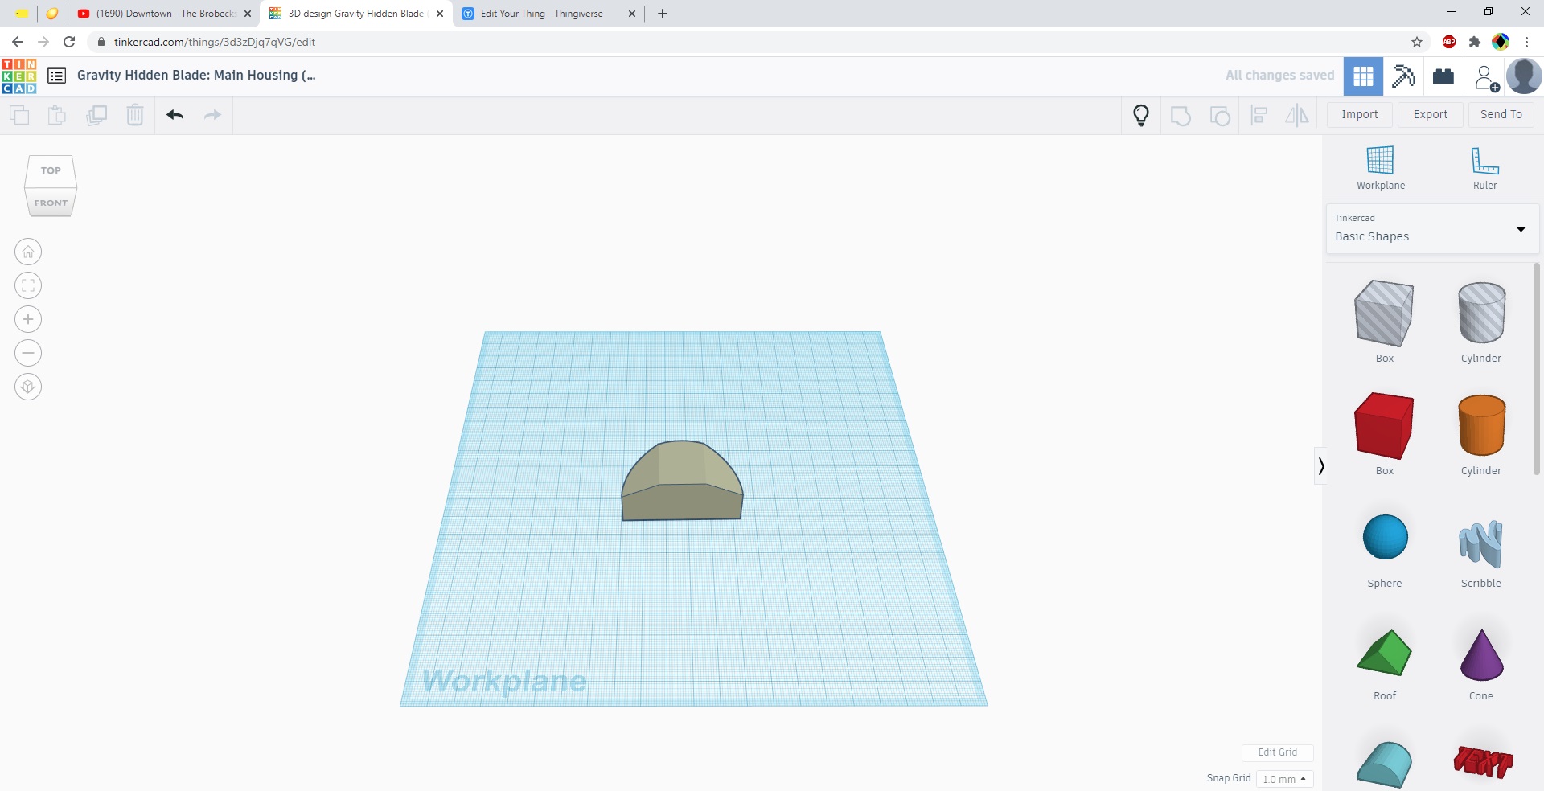
Task: Click Fit all in view icon
Action: coord(28,285)
